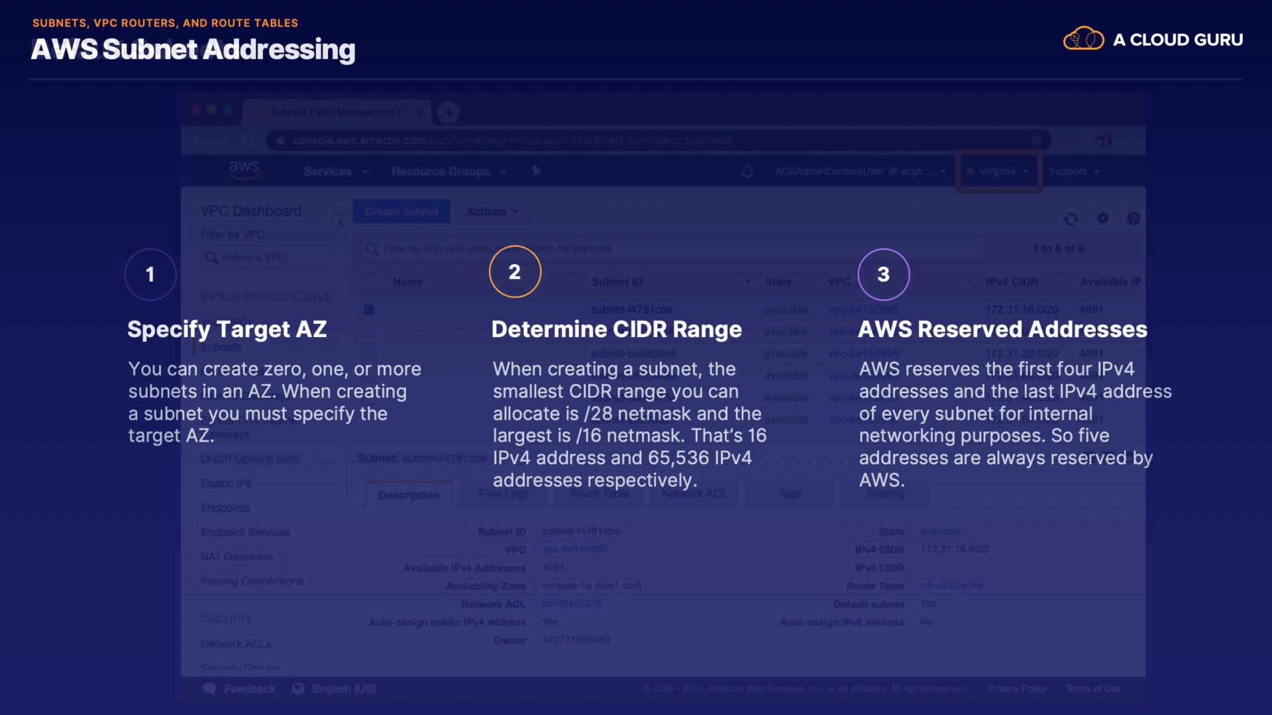Open NAT Gateways in sidebar

pos(237,557)
